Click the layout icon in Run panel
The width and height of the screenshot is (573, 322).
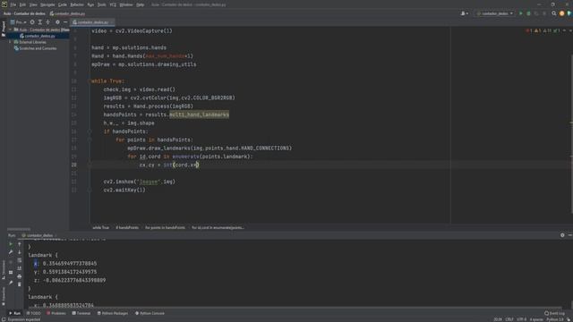point(11,272)
